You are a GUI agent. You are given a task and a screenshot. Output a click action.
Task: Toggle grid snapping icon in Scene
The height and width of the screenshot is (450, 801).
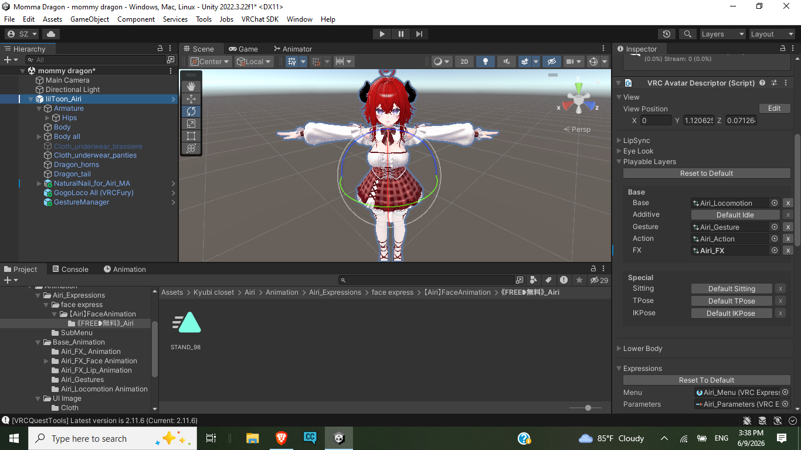click(x=316, y=62)
